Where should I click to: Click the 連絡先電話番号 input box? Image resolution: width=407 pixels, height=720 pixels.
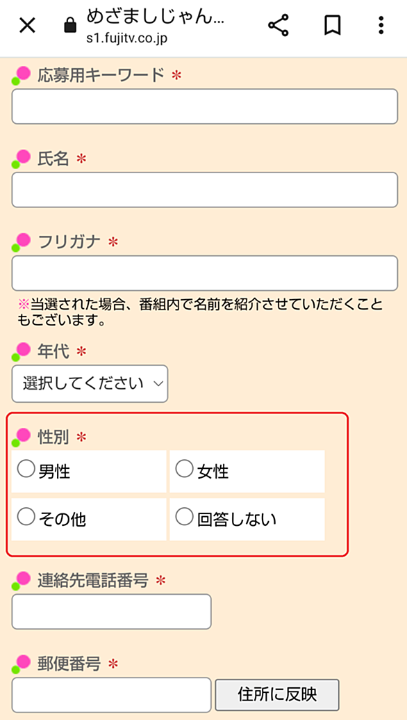coord(111,611)
